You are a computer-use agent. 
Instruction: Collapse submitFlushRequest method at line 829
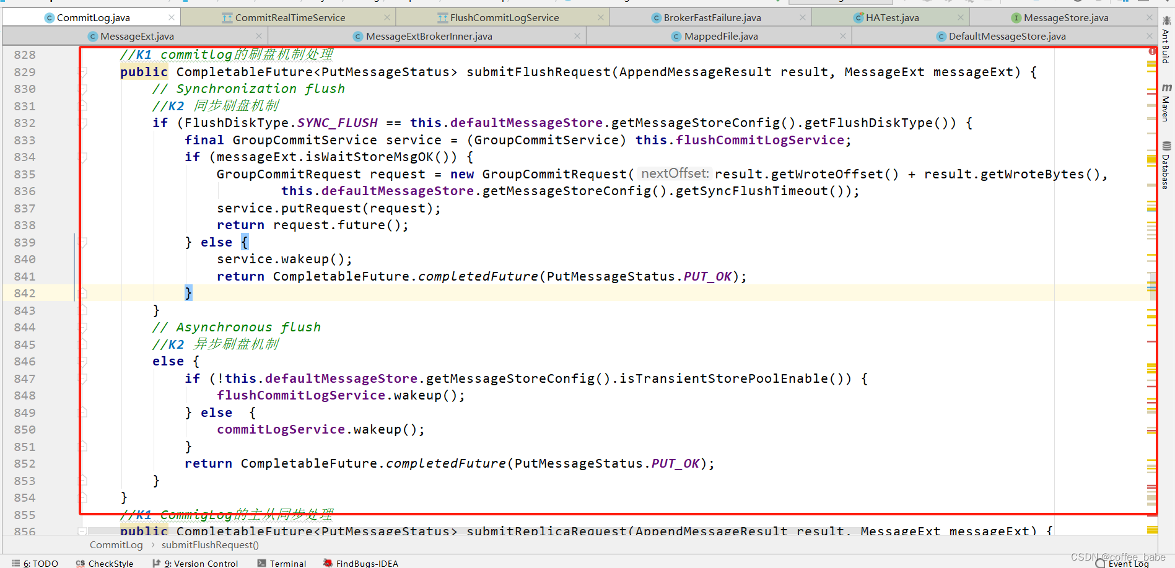click(83, 72)
